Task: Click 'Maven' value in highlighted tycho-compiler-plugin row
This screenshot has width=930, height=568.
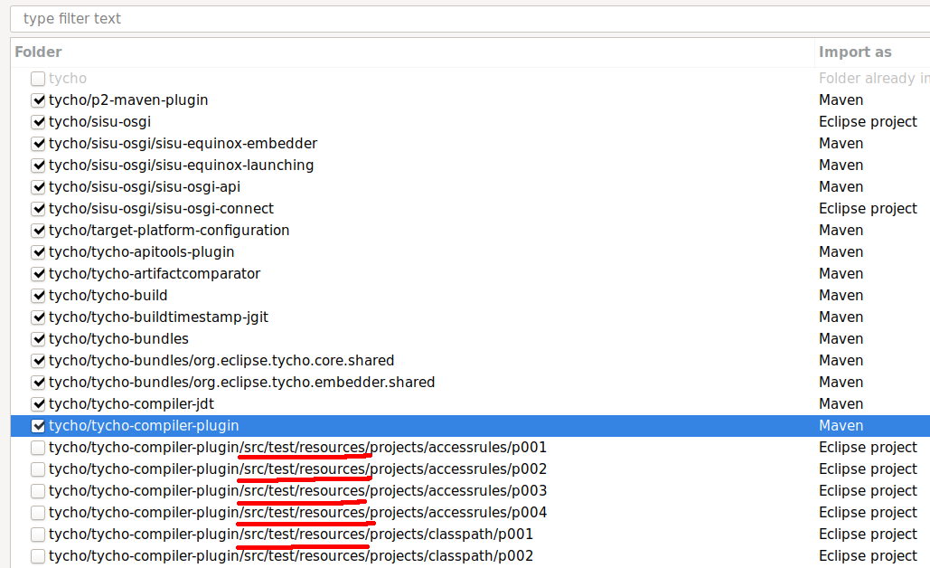Action: point(841,426)
